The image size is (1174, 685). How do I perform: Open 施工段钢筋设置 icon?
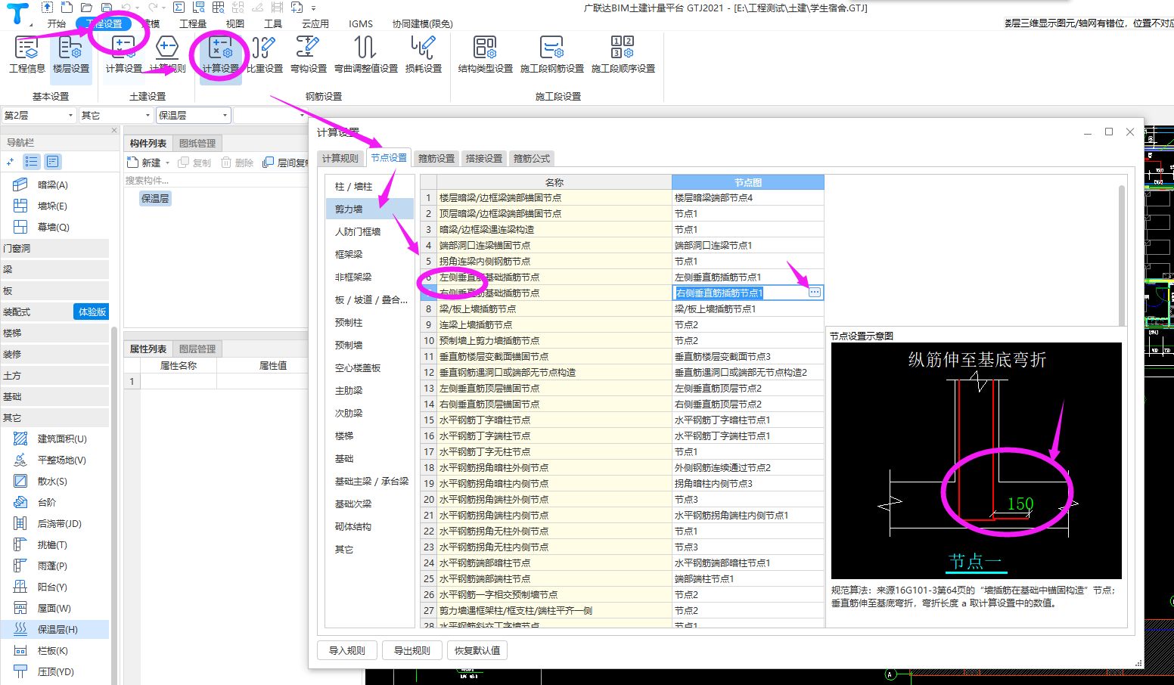[551, 54]
